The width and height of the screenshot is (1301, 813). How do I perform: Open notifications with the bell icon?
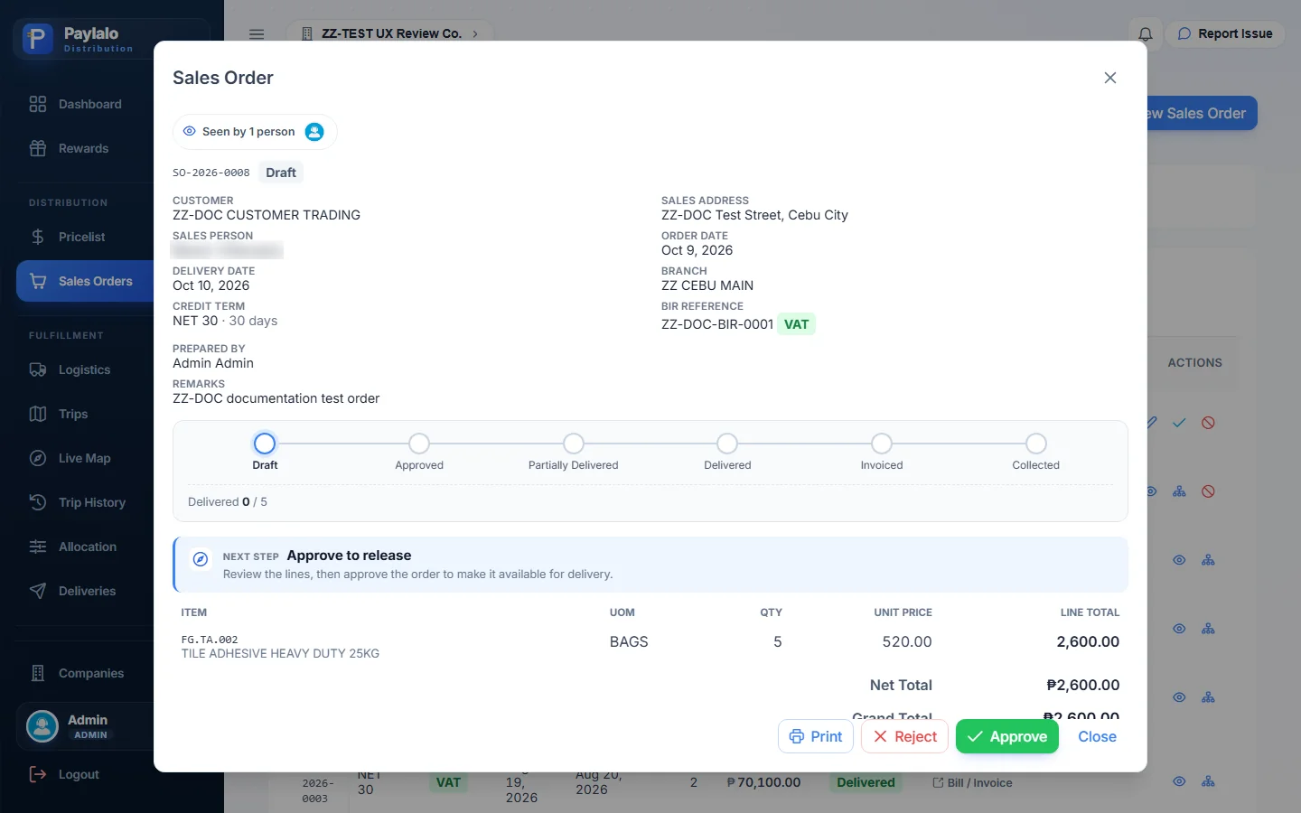click(1145, 33)
